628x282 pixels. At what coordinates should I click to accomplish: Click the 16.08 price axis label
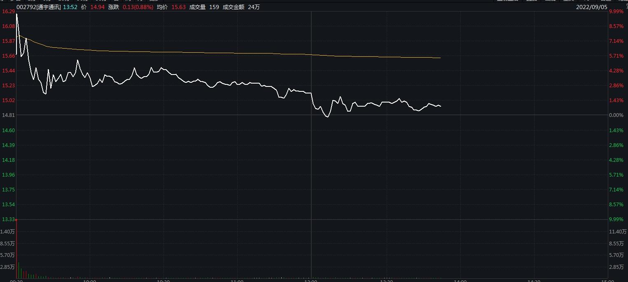coord(8,26)
